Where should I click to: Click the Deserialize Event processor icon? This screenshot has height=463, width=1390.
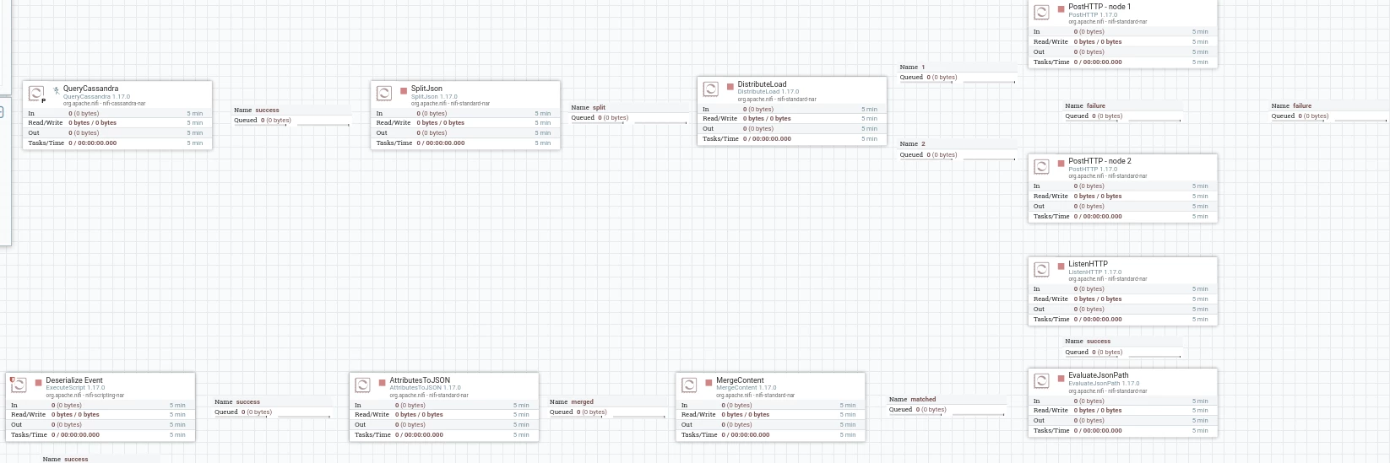(19, 385)
